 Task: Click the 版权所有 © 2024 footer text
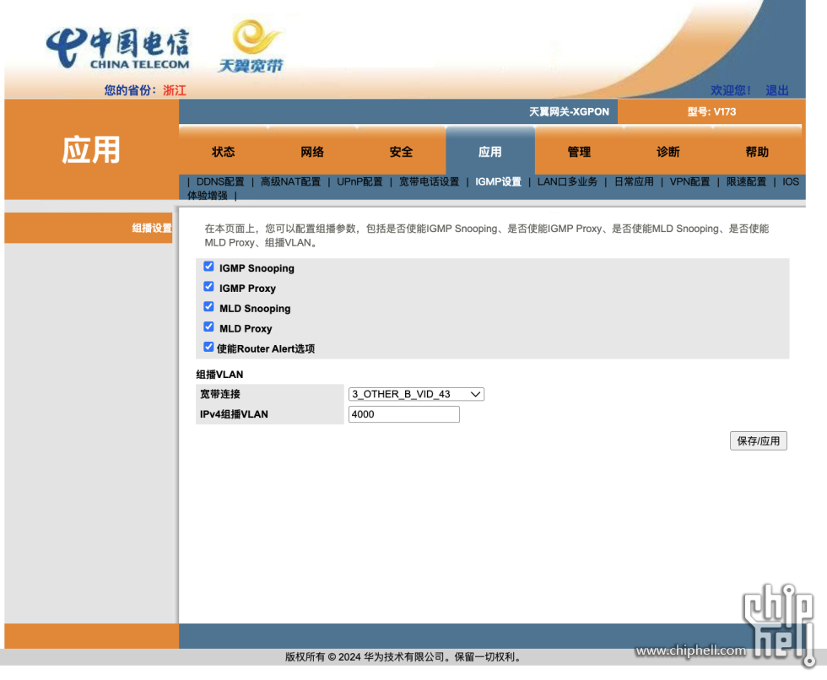click(403, 657)
